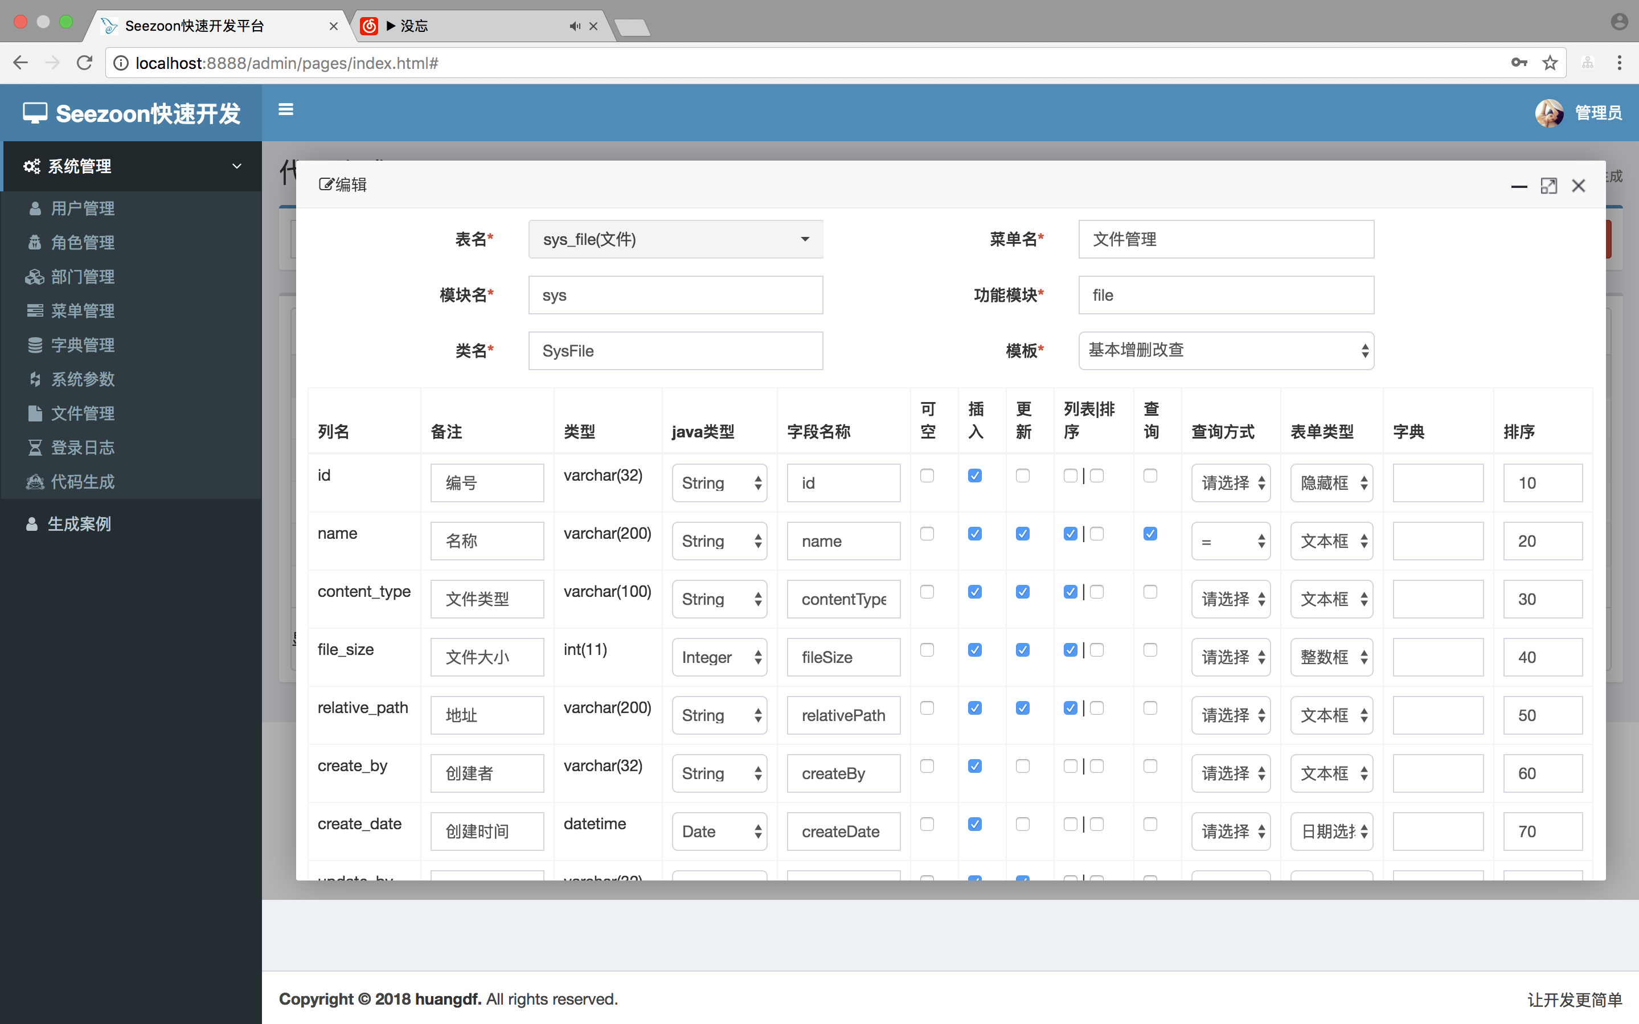This screenshot has width=1639, height=1024.
Task: Click 字段名称 field relativePath
Action: point(843,715)
